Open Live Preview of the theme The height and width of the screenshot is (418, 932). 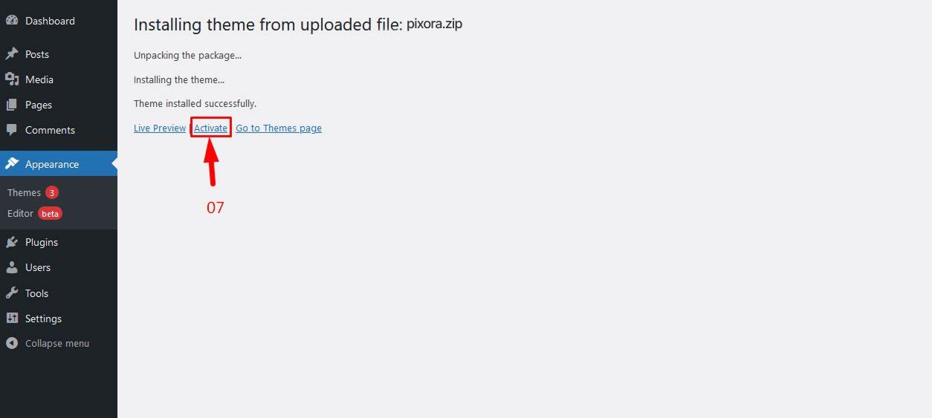[160, 128]
